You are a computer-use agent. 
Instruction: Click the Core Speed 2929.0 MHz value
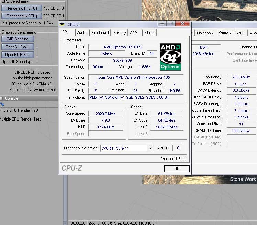105,114
